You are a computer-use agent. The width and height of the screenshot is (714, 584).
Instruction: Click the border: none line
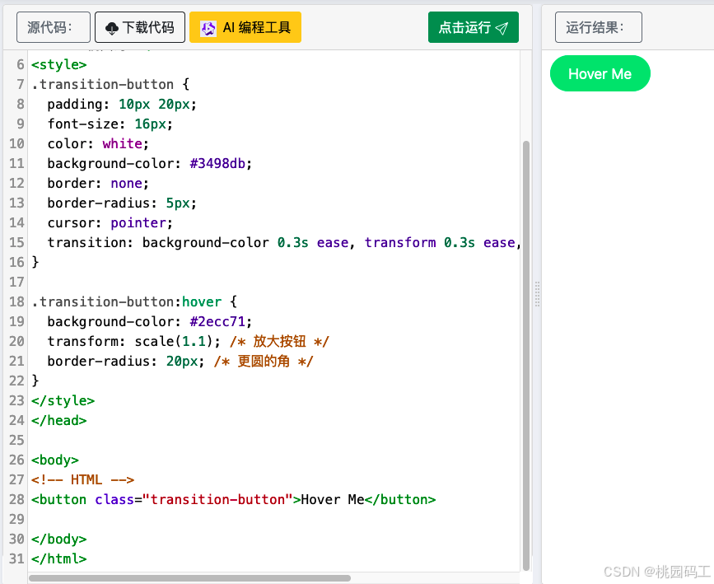click(x=98, y=183)
